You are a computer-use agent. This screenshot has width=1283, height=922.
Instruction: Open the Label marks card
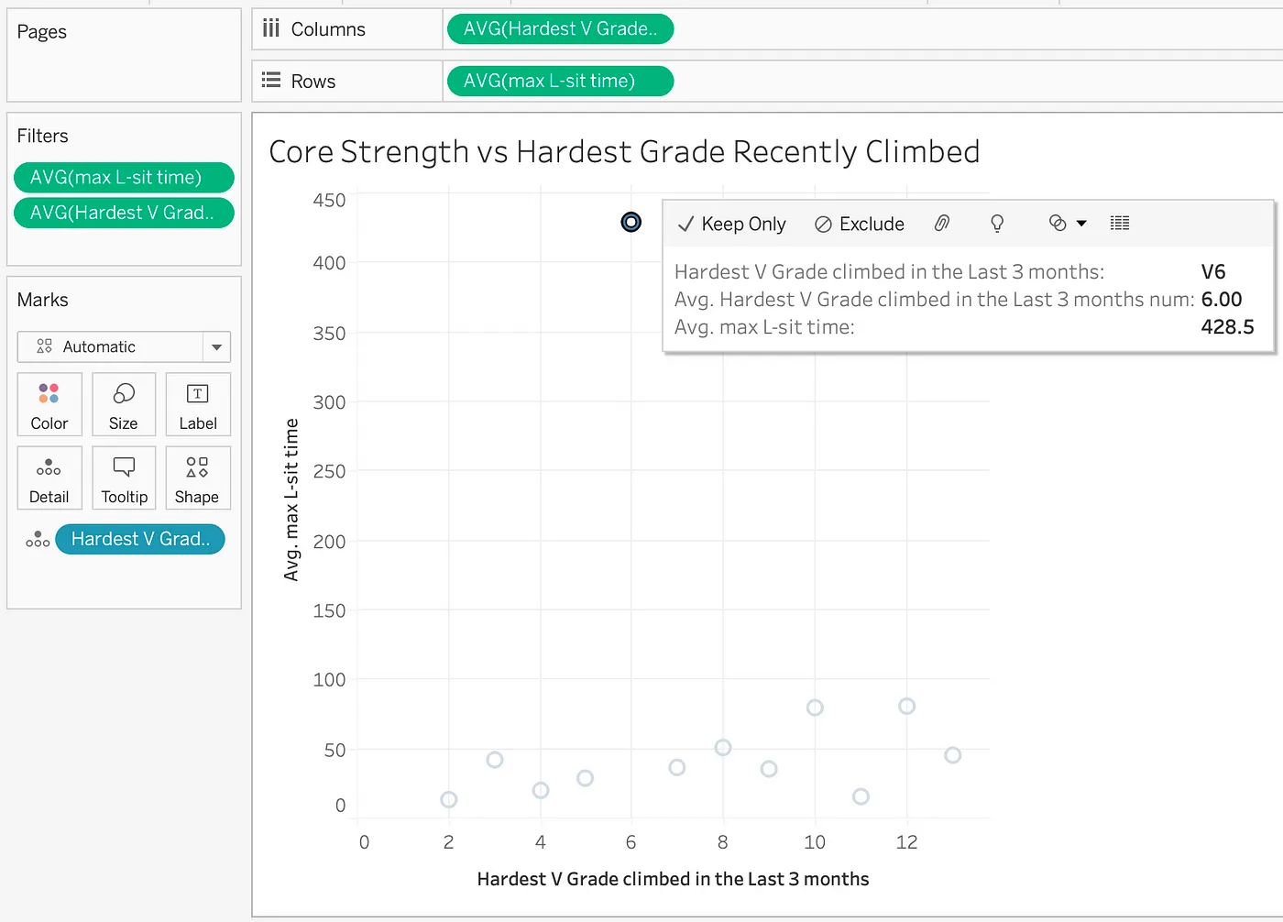point(198,404)
